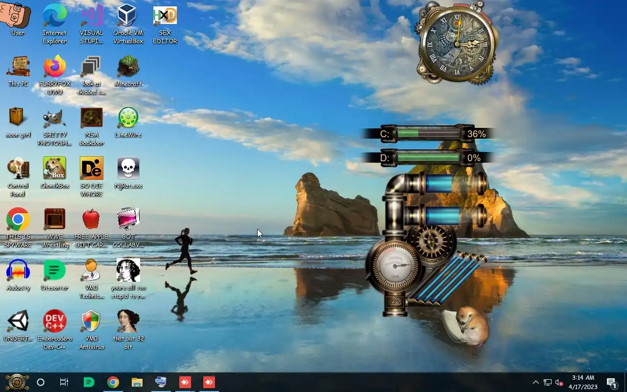The image size is (627, 392).
Task: Launch Internet Explorer desktop shortcut
Action: (54, 24)
